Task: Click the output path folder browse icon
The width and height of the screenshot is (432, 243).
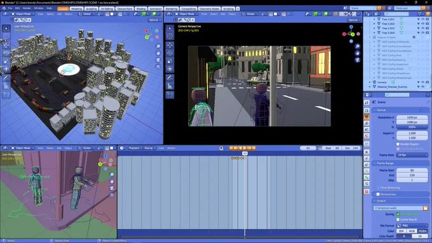Action: 426,208
